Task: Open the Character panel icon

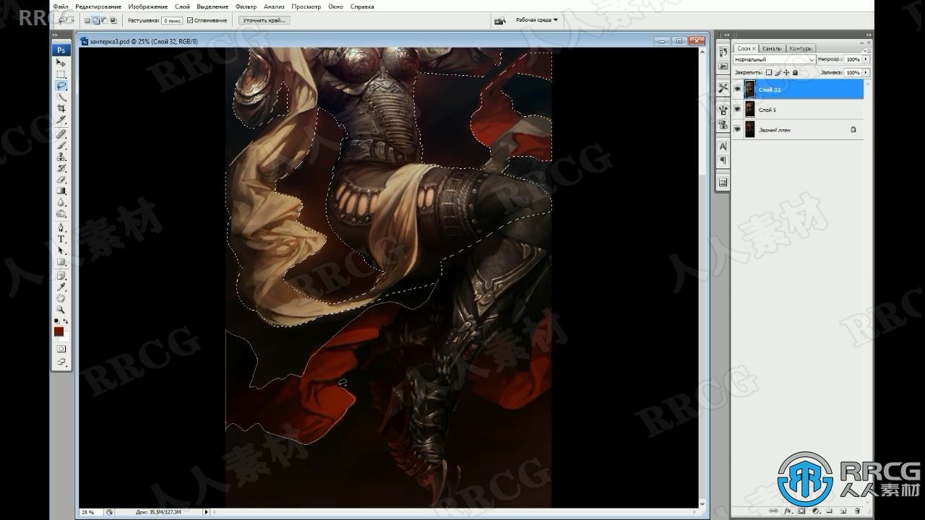Action: click(x=723, y=146)
